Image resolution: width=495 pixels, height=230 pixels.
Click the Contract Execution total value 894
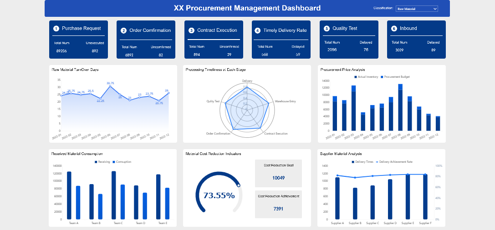tap(197, 55)
